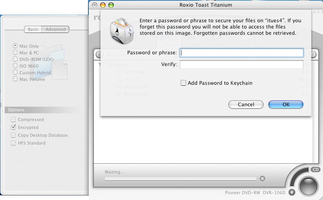Choose the ISO 9660 radio button
The width and height of the screenshot is (323, 200).
tap(15, 66)
